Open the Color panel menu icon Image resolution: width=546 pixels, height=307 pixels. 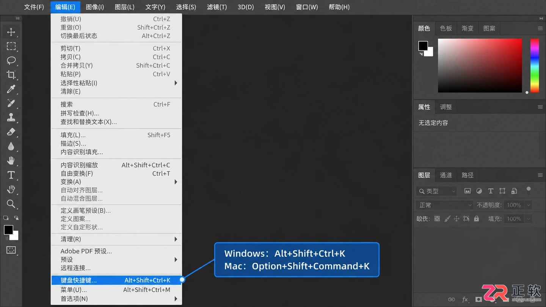pos(540,28)
